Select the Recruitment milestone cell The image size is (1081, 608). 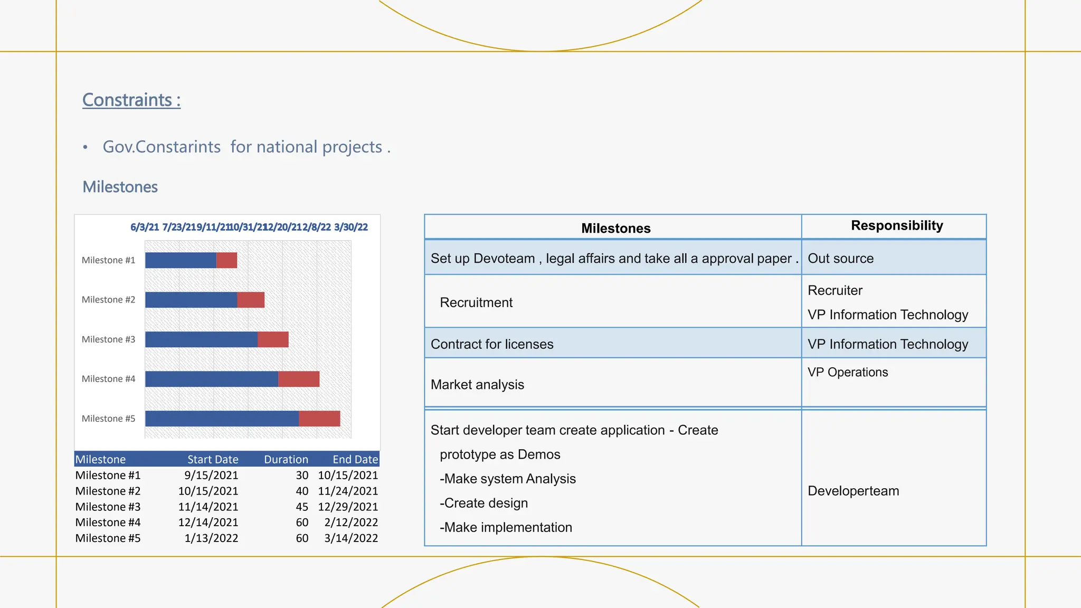(x=476, y=302)
